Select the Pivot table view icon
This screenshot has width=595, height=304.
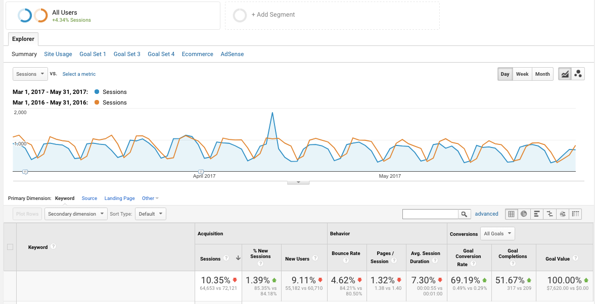click(575, 214)
